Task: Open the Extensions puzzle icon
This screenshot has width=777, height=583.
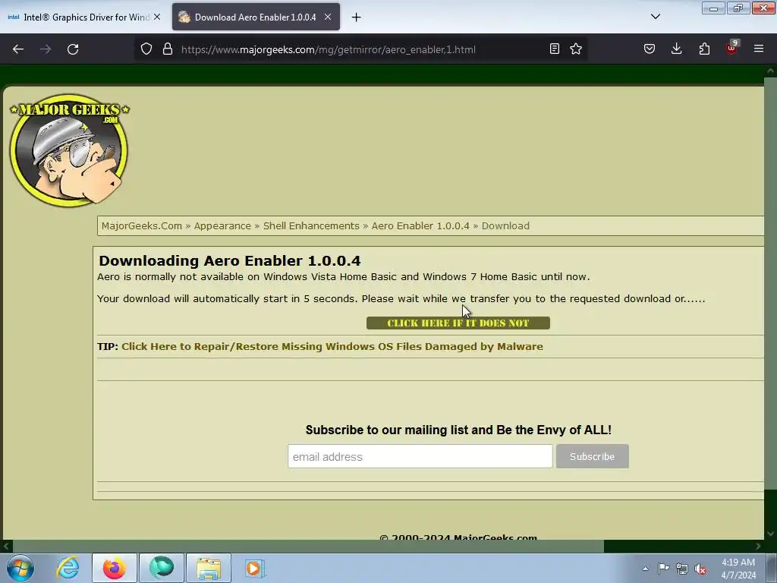Action: pyautogui.click(x=704, y=49)
